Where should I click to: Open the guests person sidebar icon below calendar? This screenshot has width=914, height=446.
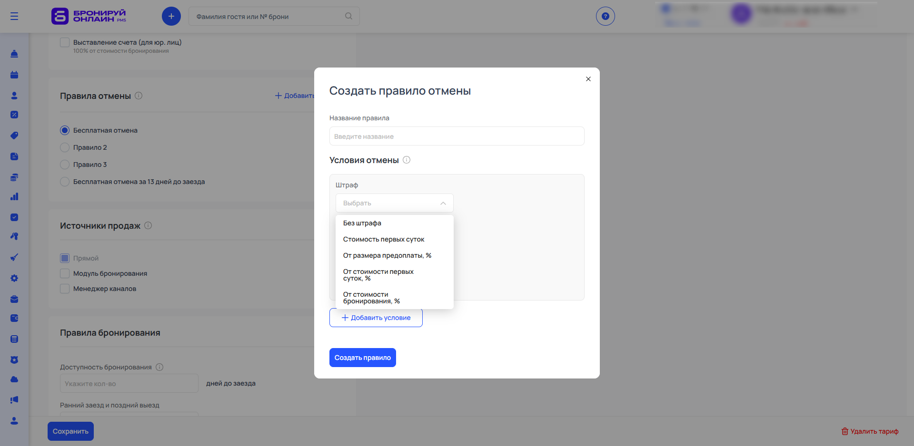(14, 96)
